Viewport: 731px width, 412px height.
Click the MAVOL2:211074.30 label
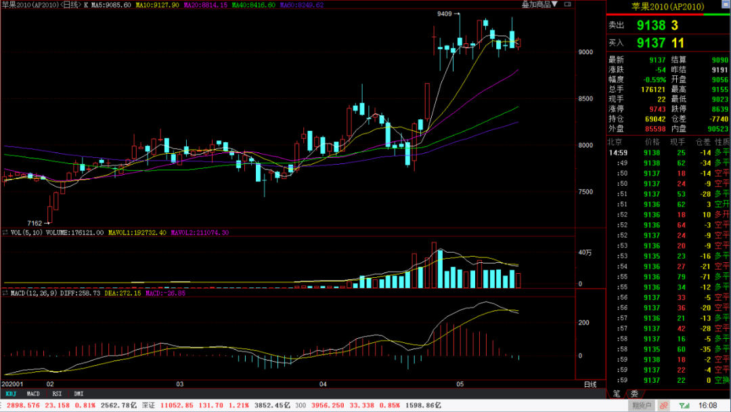(x=200, y=232)
